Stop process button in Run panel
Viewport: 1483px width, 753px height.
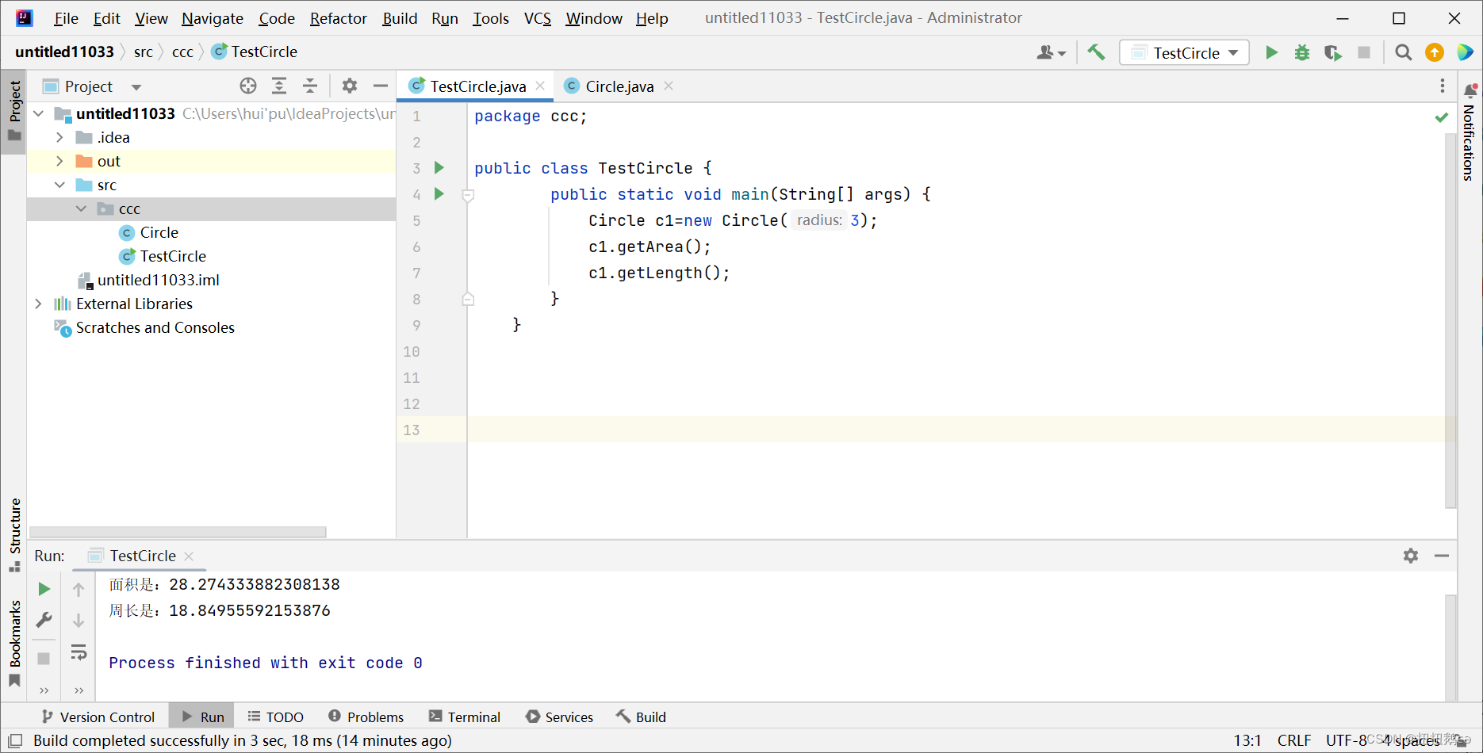(44, 659)
